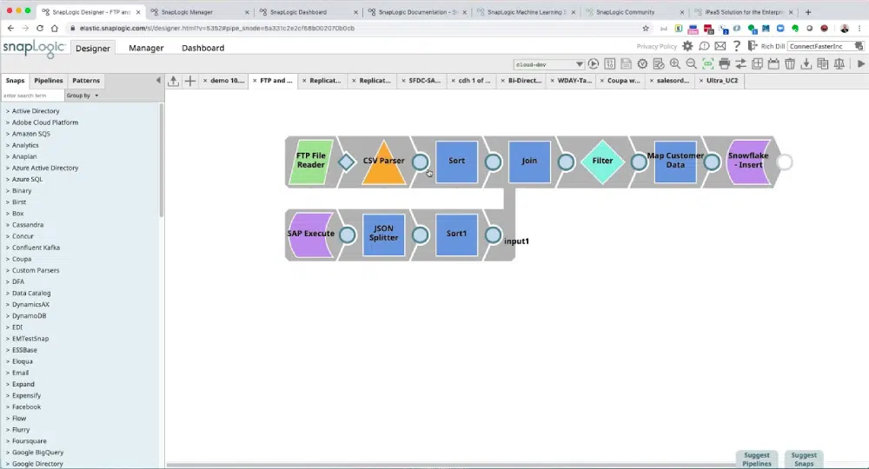Click the Designer top button
The width and height of the screenshot is (869, 469).
pos(93,48)
